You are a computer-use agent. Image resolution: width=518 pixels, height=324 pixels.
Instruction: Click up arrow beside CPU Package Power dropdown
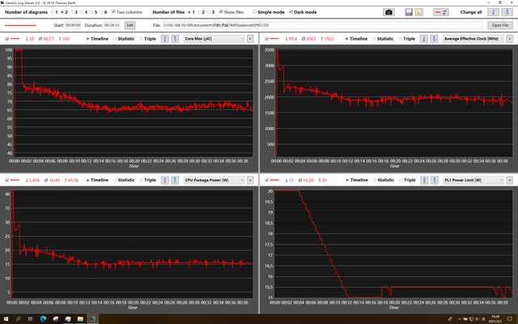[165, 180]
